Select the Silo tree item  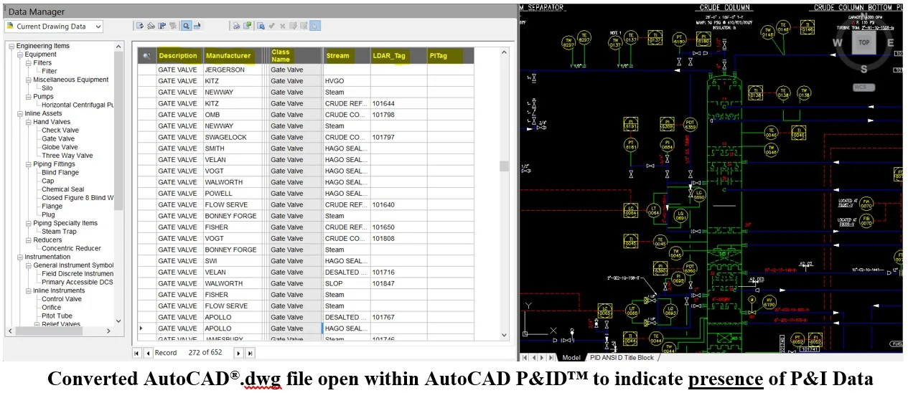[47, 88]
